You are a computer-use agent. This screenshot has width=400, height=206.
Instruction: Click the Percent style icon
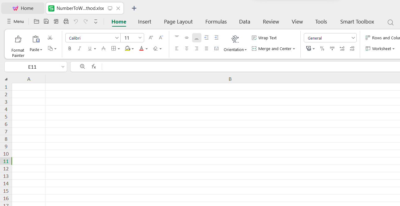click(322, 49)
